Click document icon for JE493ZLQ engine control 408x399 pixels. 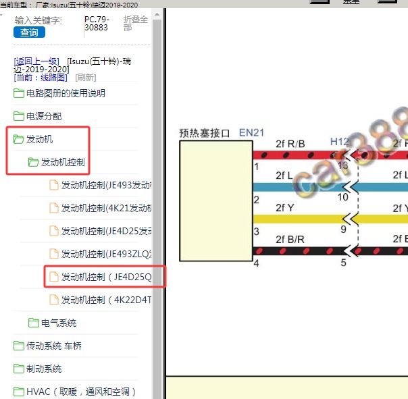point(54,254)
